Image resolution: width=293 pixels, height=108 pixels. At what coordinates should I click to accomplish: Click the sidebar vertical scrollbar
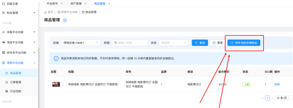pyautogui.click(x=39, y=78)
